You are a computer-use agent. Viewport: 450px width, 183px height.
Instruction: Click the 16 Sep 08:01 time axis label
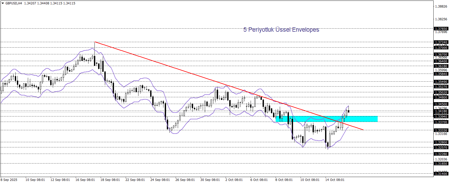85,180
